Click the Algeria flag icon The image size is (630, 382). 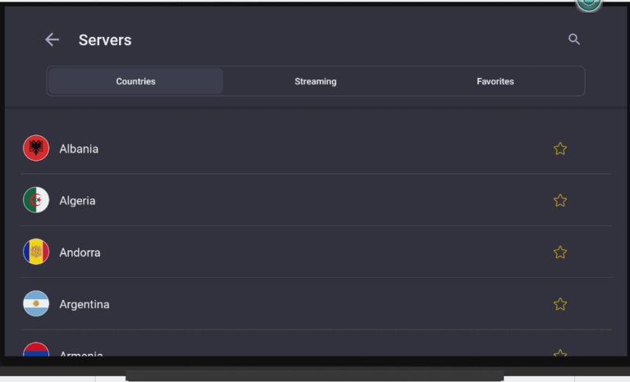click(x=36, y=200)
